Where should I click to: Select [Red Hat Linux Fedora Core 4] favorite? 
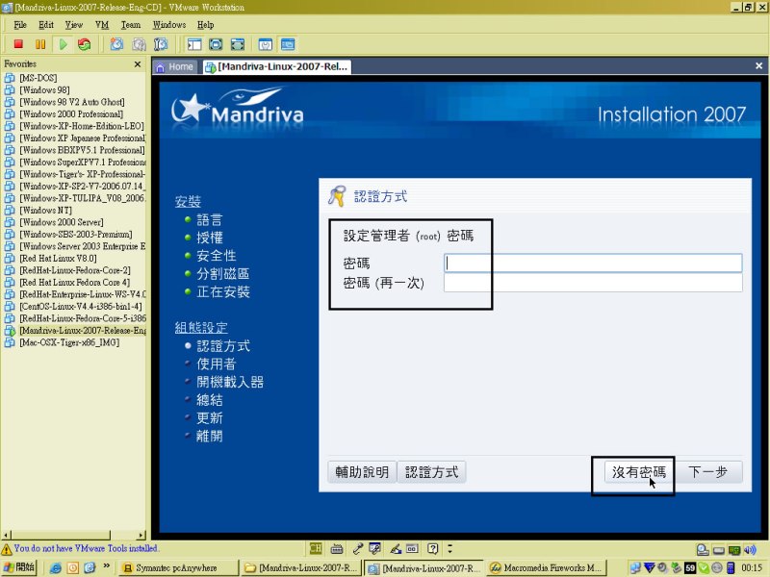pos(75,282)
